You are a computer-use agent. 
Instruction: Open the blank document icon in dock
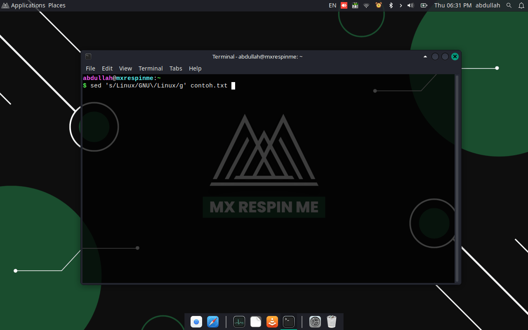pos(256,322)
